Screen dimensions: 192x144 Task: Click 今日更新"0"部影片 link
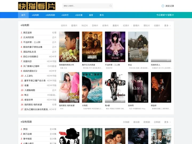165,15
